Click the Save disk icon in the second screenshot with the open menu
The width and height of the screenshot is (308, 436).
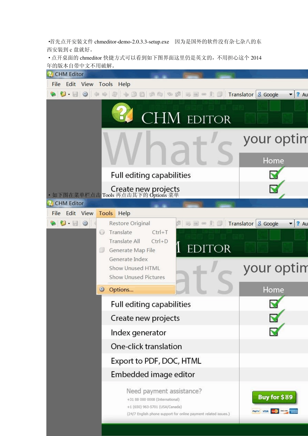point(75,224)
